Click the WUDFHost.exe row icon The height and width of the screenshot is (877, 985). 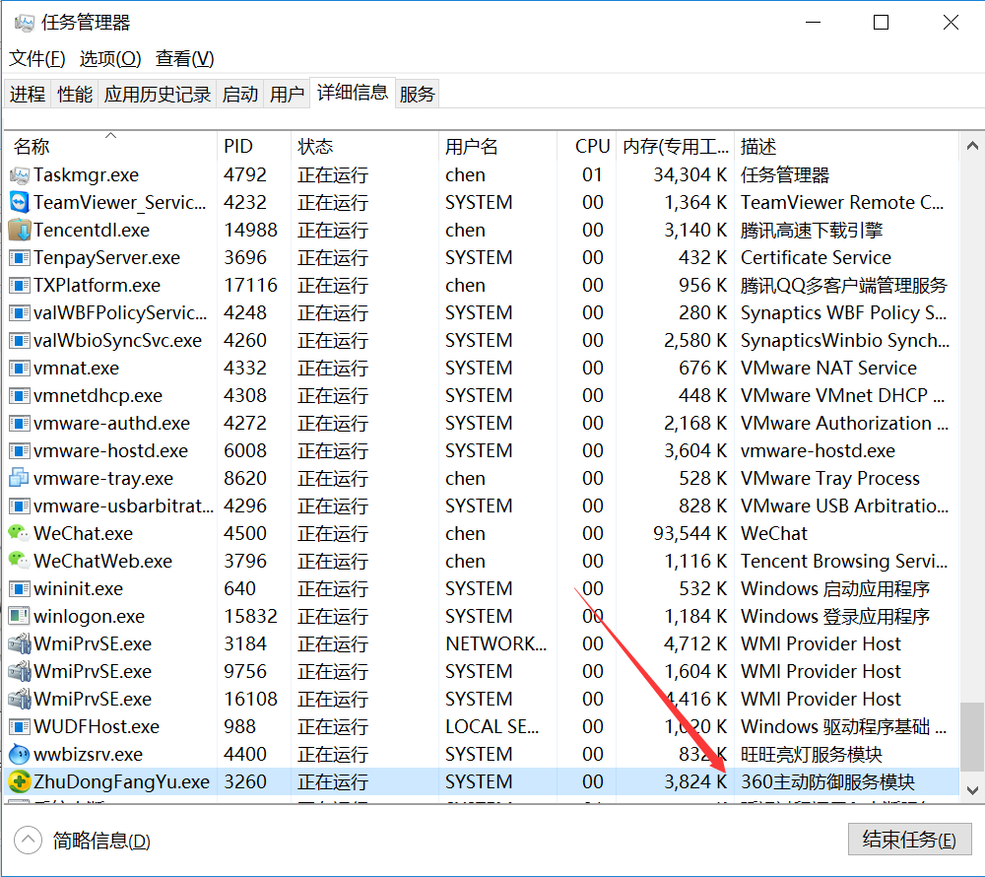click(x=20, y=727)
